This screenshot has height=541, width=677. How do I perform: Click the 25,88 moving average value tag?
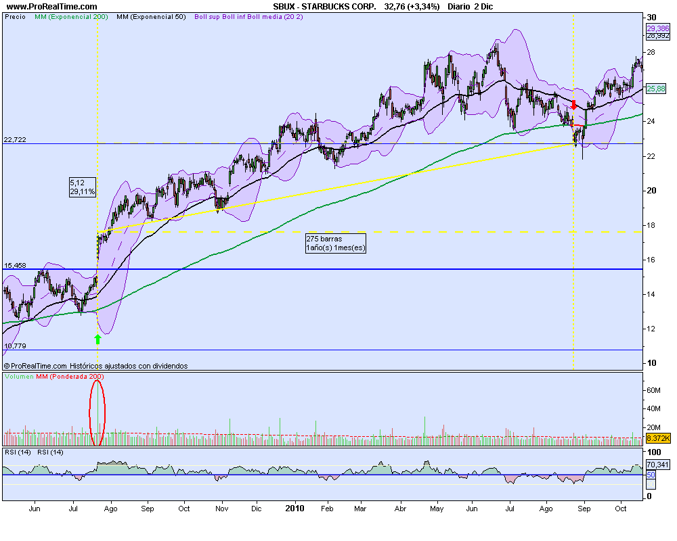(656, 89)
